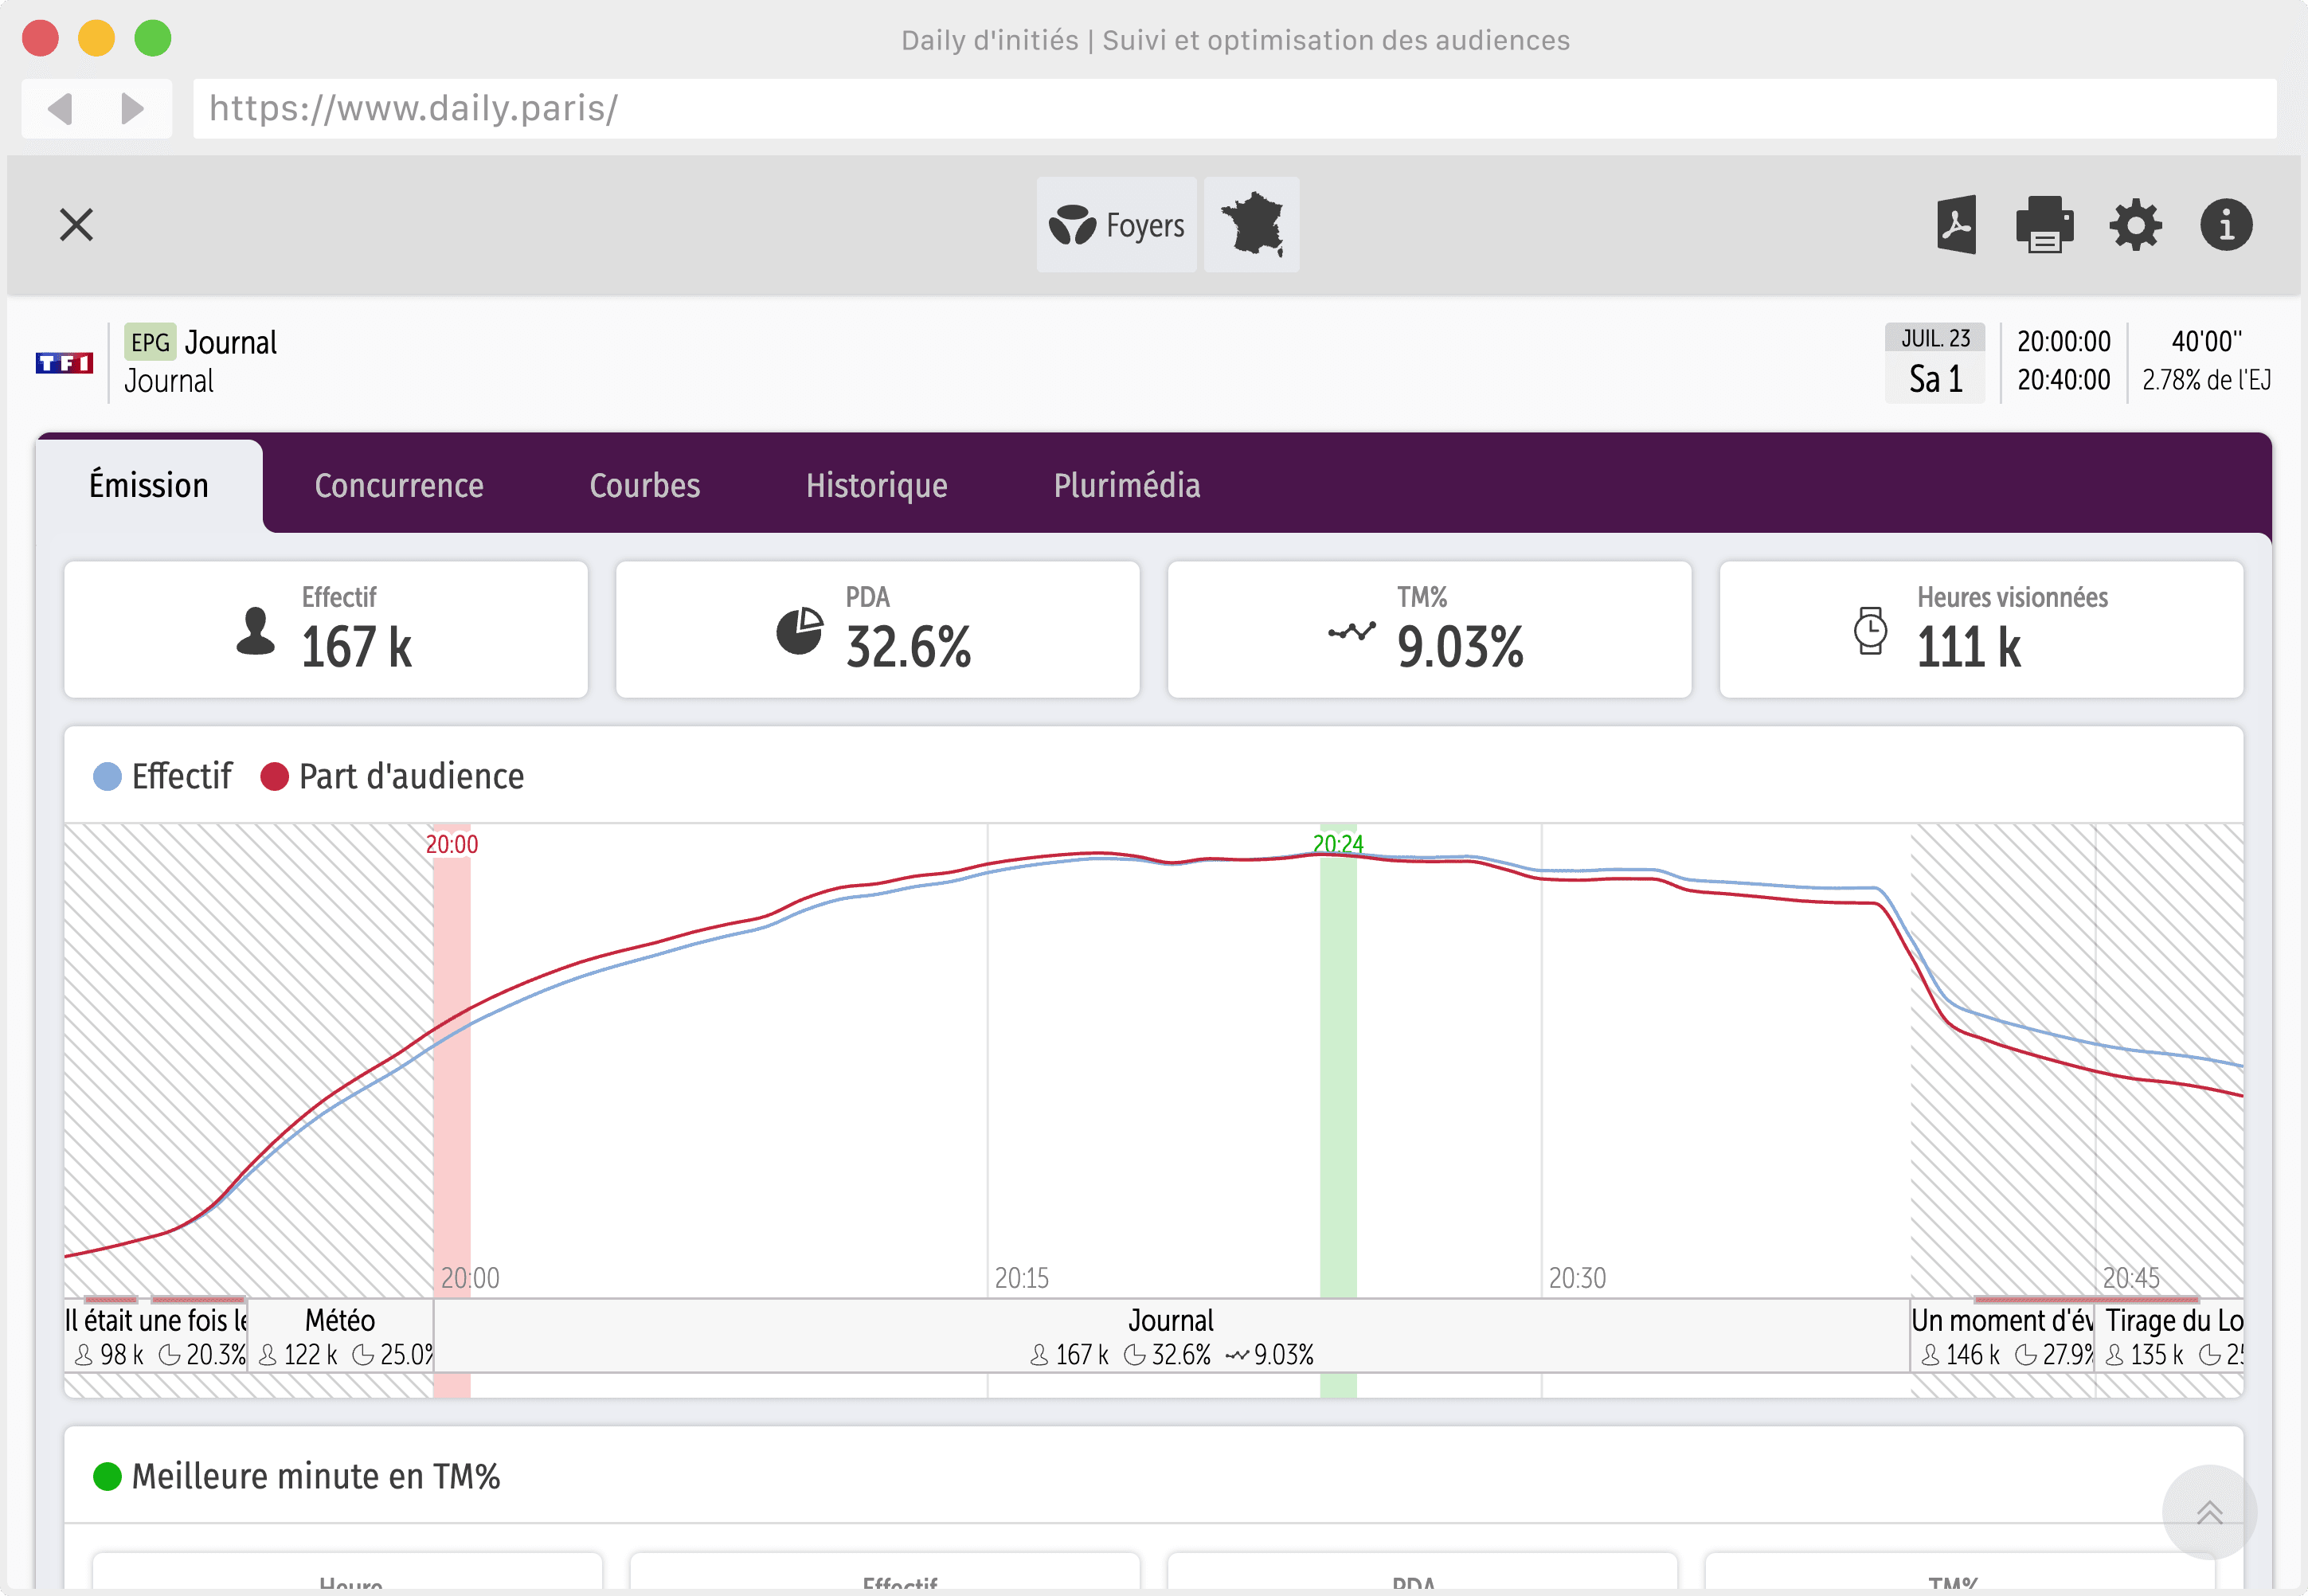Select the Météo programme segment
The image size is (2308, 1596).
pyautogui.click(x=341, y=1337)
